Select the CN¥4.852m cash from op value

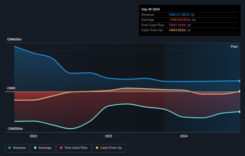pyautogui.click(x=178, y=30)
